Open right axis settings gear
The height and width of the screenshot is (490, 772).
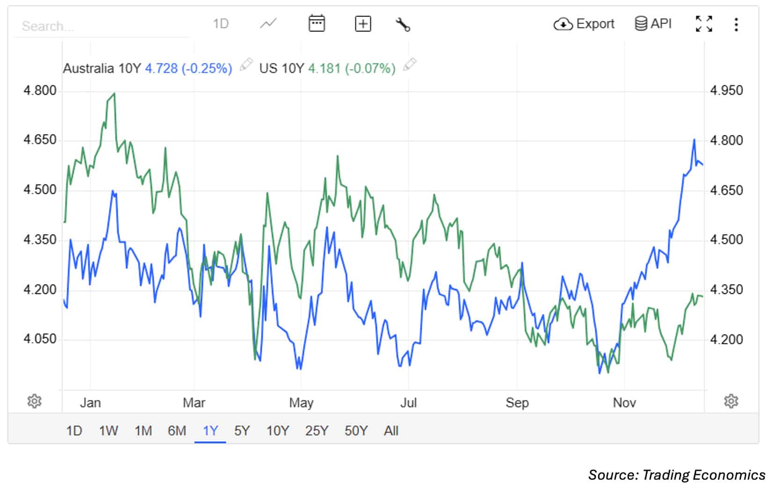(731, 401)
